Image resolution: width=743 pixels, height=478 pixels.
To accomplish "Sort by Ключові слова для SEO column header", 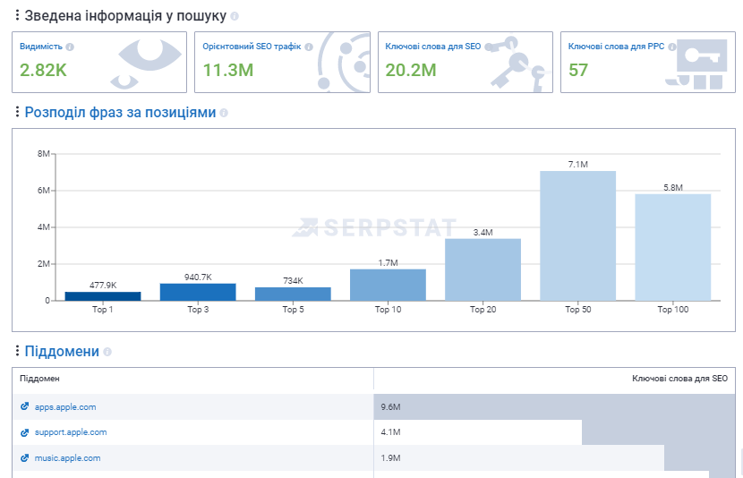I will tap(679, 379).
